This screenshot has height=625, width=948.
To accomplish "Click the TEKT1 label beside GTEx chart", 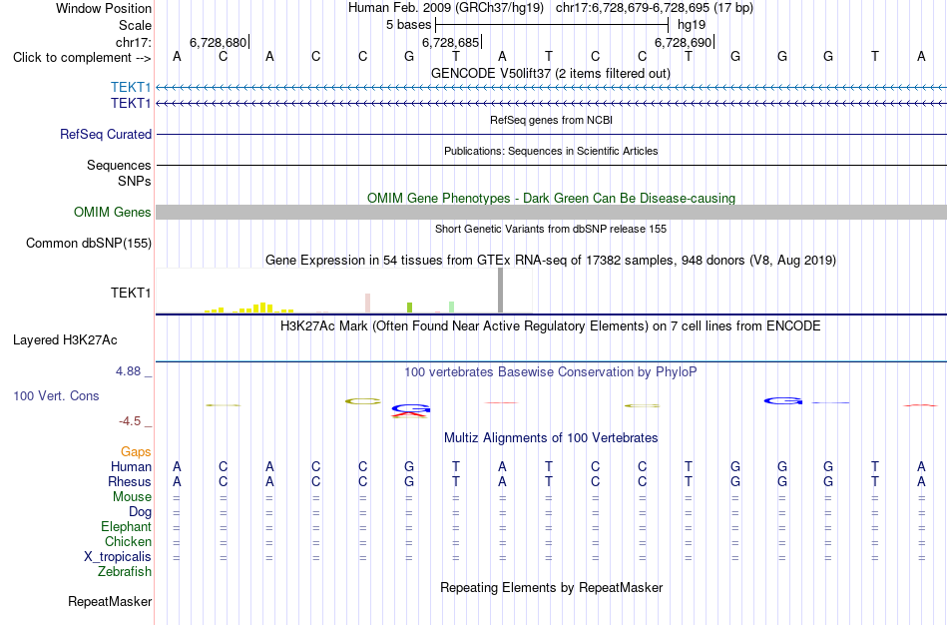I will [x=131, y=293].
